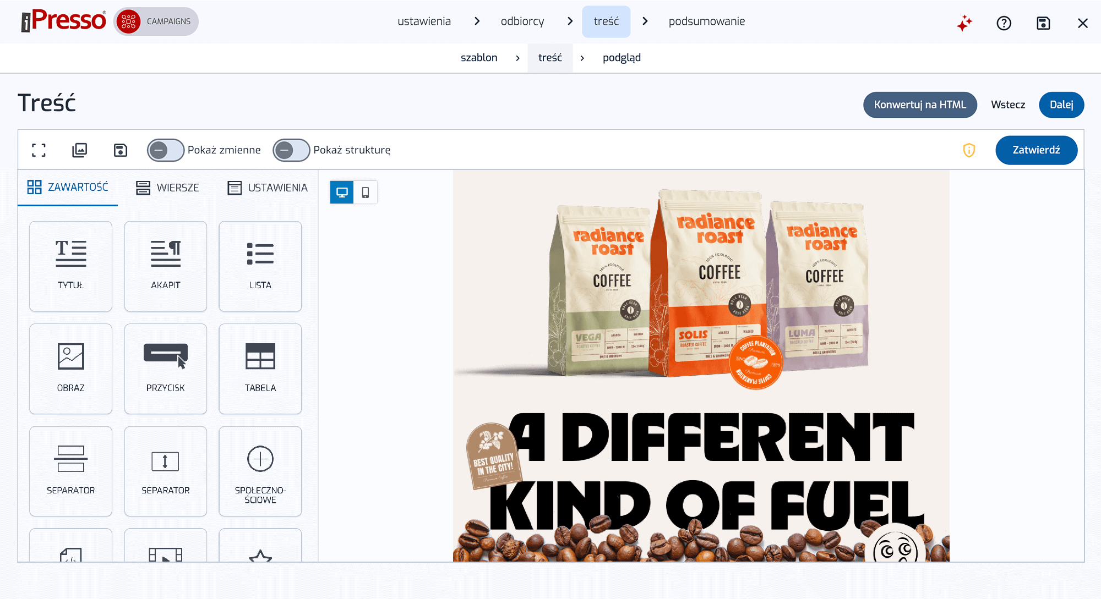Go to podsumowanie wizard step
This screenshot has height=599, width=1101.
coord(706,21)
